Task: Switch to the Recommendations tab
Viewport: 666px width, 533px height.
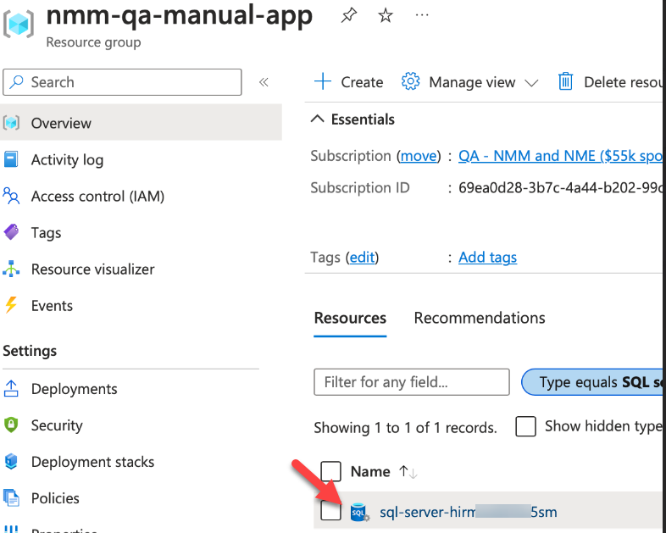Action: 480,318
